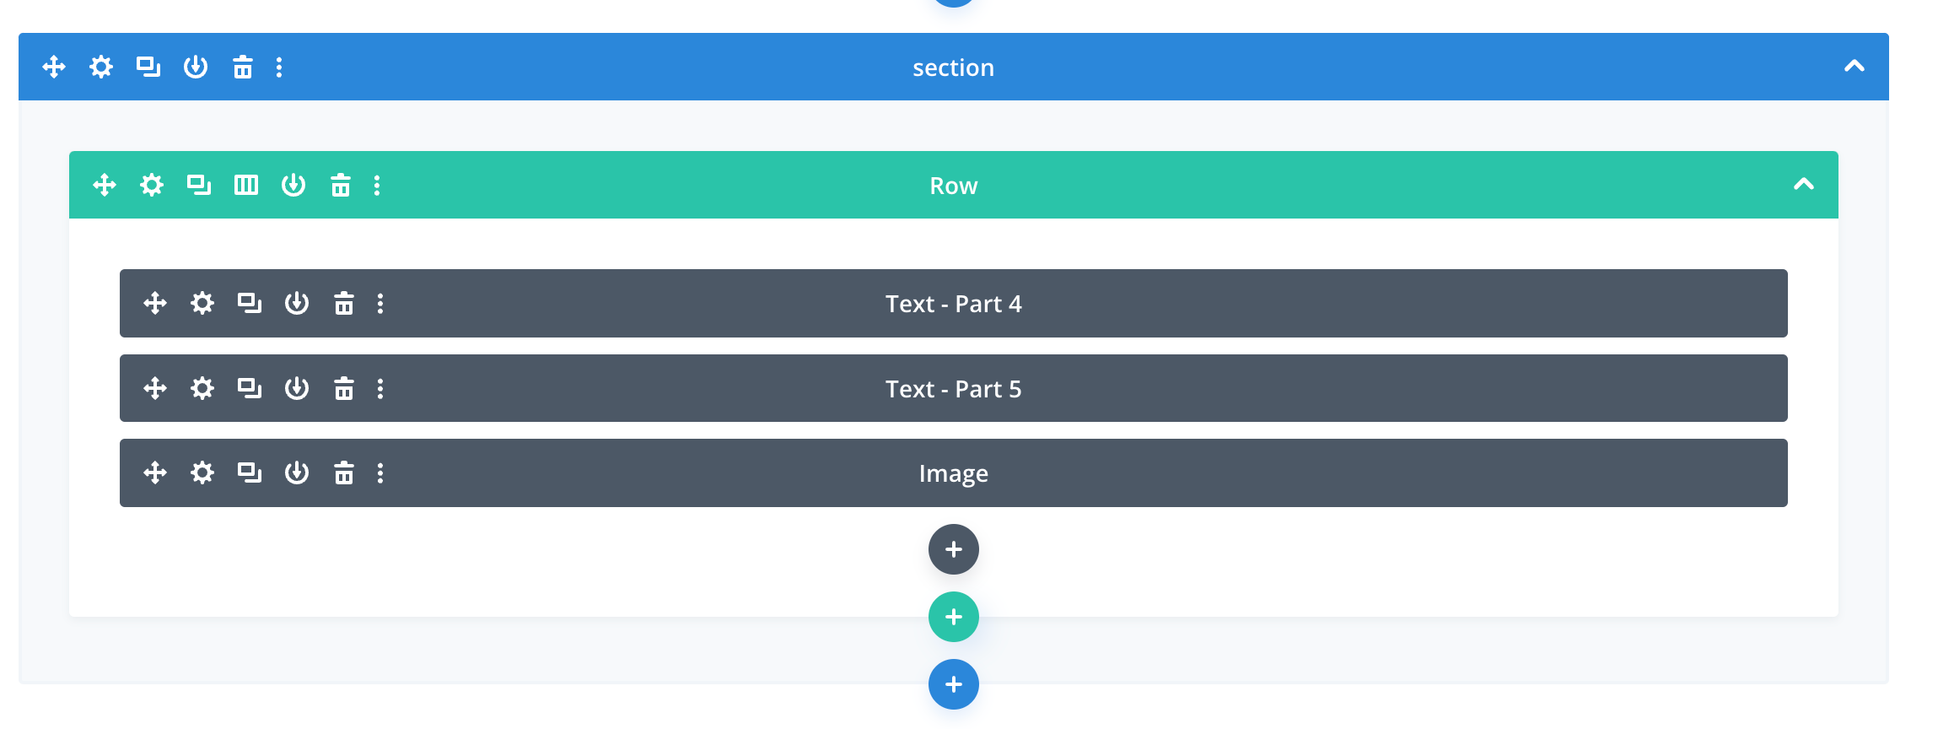Viewport: 1938px width, 729px height.
Task: Duplicate the section using clone icon
Action: [148, 67]
